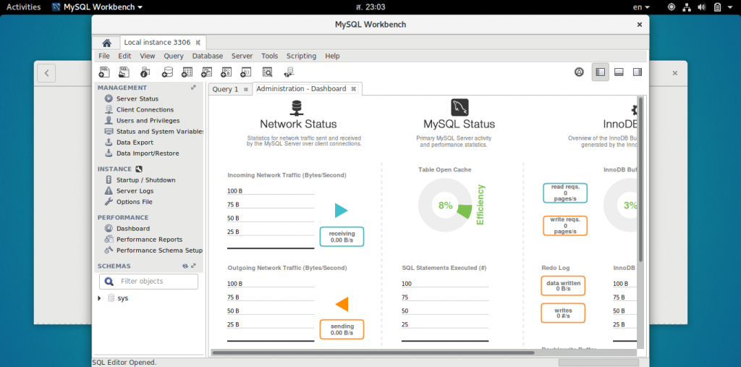Open the Query menu
741x367 pixels.
[x=174, y=56]
